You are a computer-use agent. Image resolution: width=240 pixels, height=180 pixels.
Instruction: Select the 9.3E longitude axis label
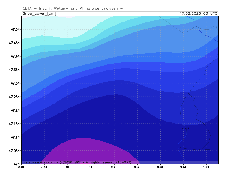(137, 167)
